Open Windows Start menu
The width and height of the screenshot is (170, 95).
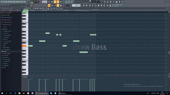click(2, 93)
